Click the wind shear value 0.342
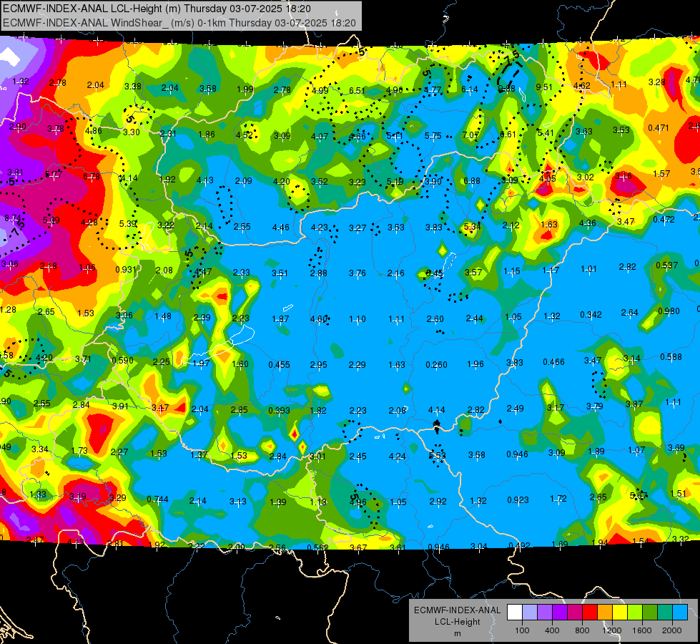Image resolution: width=700 pixels, height=644 pixels. coord(591,315)
